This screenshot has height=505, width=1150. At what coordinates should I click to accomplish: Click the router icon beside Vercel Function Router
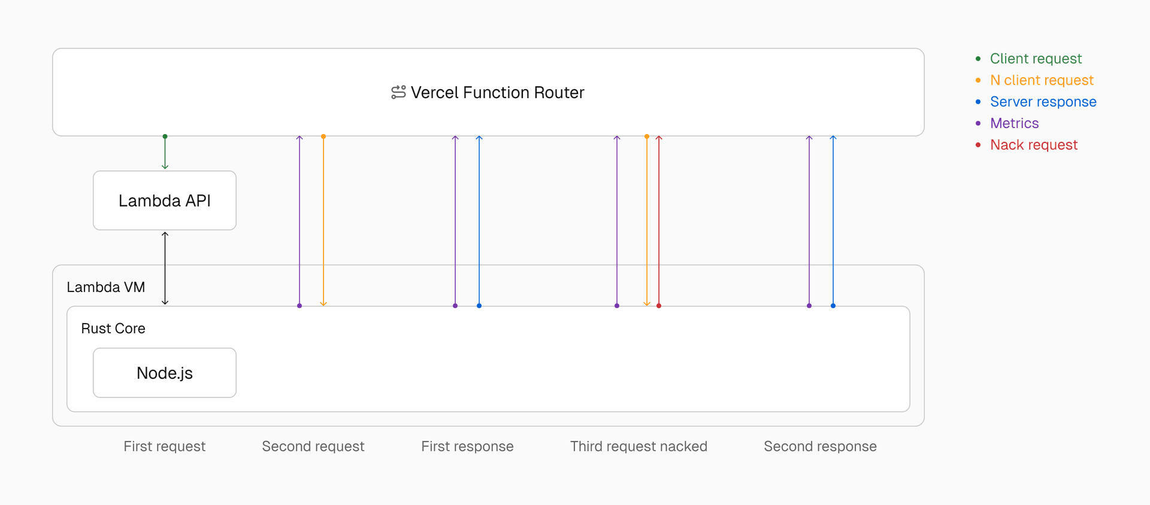[x=398, y=92]
